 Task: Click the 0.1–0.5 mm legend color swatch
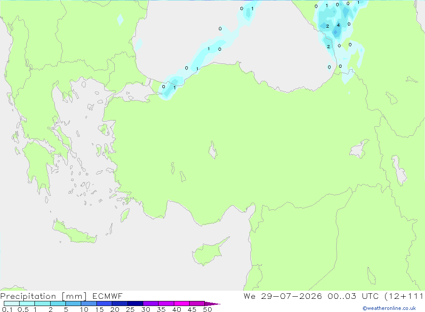pyautogui.click(x=11, y=303)
